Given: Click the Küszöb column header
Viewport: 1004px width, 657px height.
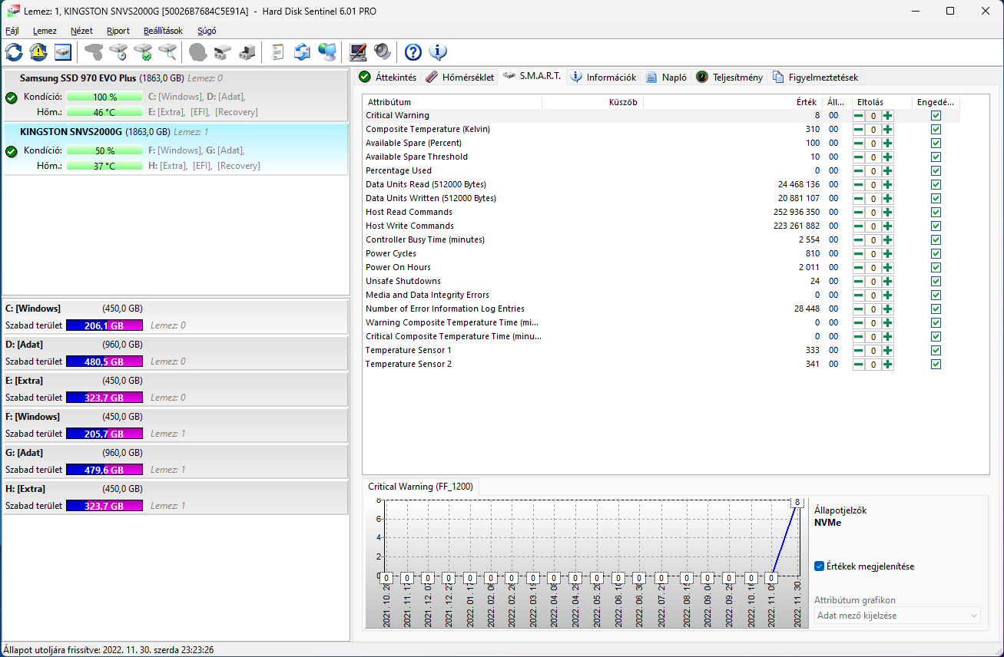Looking at the screenshot, I should tap(592, 101).
